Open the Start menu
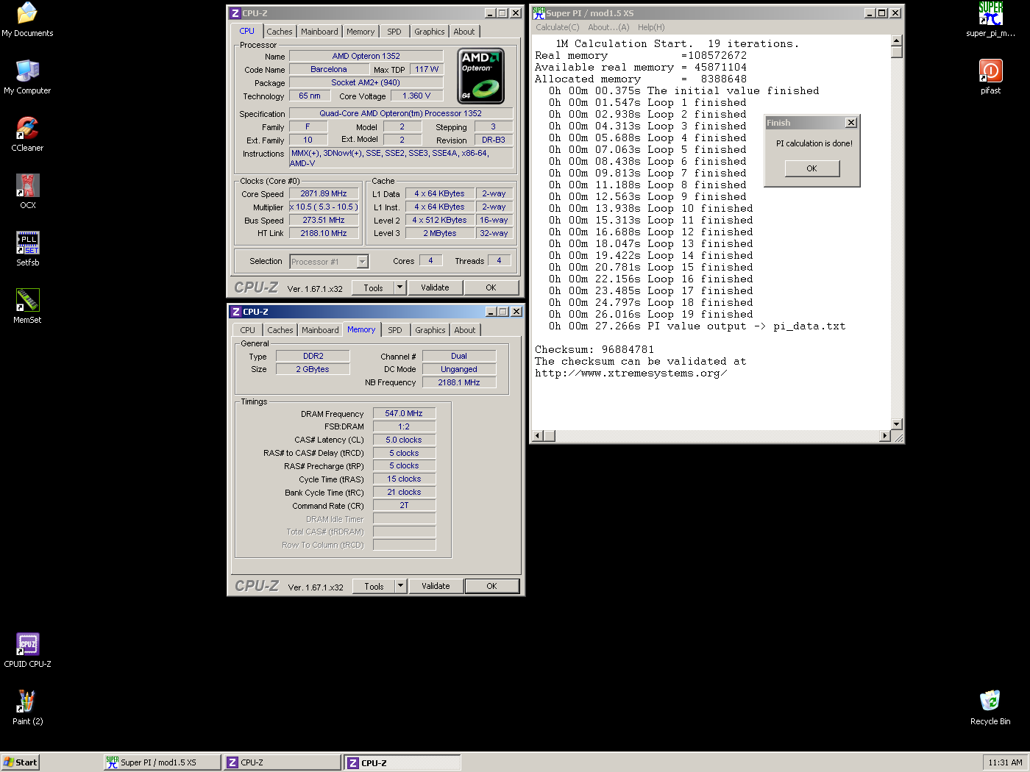Viewport: 1030px width, 772px height. (20, 762)
